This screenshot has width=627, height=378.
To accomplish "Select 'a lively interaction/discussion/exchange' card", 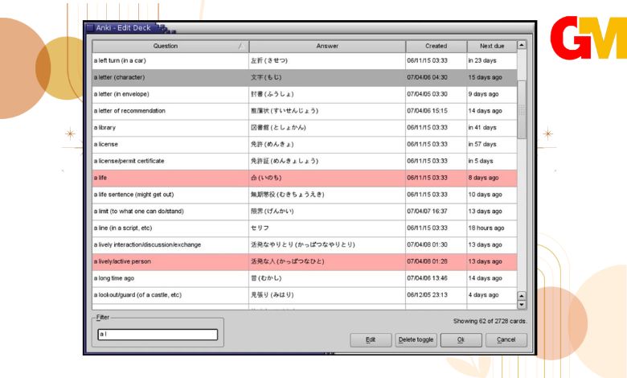I will [305, 245].
